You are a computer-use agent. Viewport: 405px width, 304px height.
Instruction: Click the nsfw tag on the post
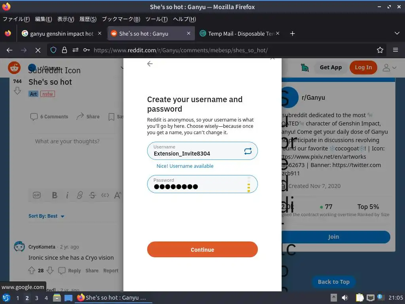pos(47,94)
